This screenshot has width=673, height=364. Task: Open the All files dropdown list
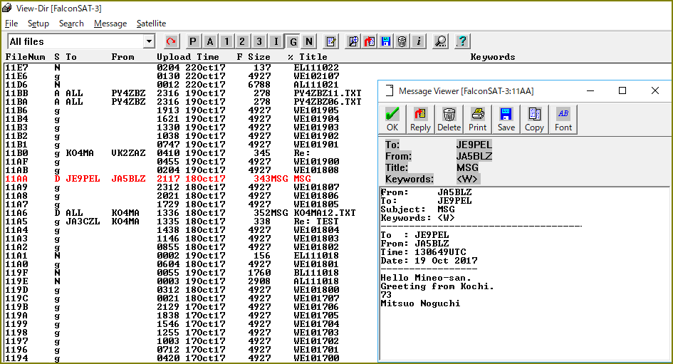[x=149, y=41]
